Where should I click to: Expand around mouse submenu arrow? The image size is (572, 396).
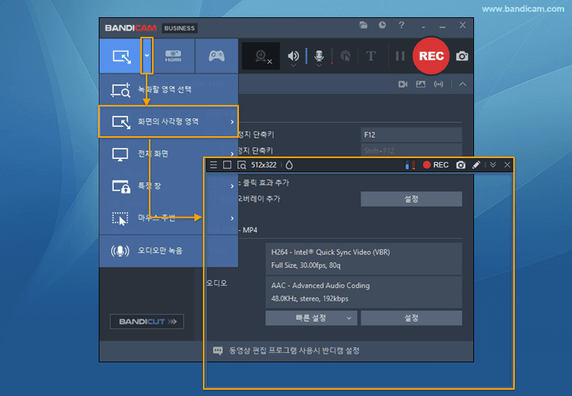click(232, 218)
